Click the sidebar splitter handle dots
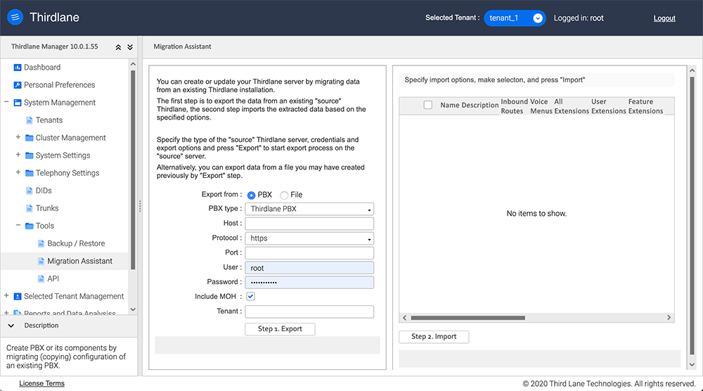The width and height of the screenshot is (703, 391). (x=140, y=206)
